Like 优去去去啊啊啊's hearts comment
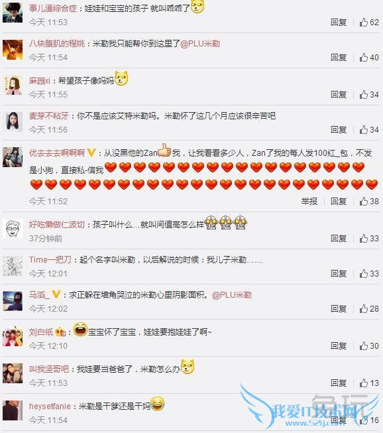Image resolution: width=383 pixels, height=433 pixels. click(x=369, y=202)
